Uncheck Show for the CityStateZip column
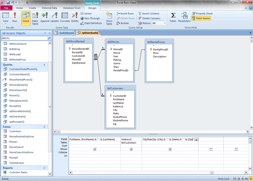 pyautogui.click(x=170, y=149)
